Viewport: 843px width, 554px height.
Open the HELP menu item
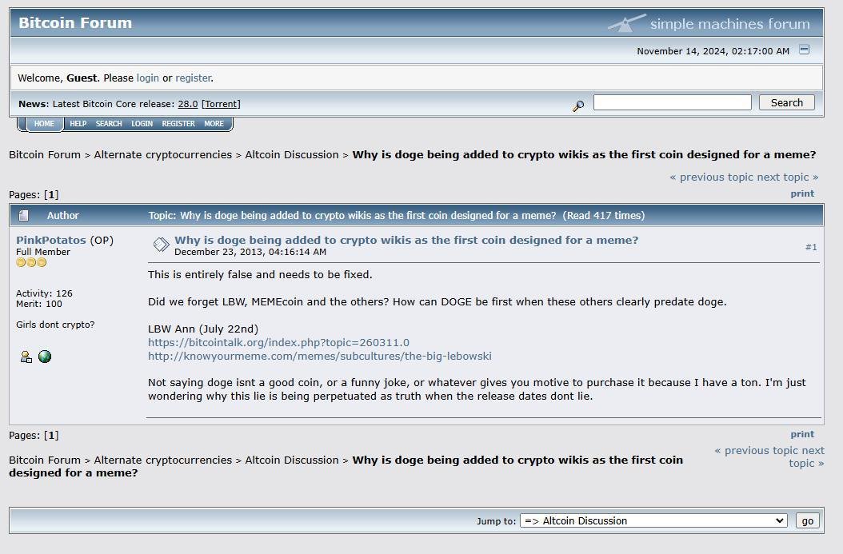tap(78, 124)
